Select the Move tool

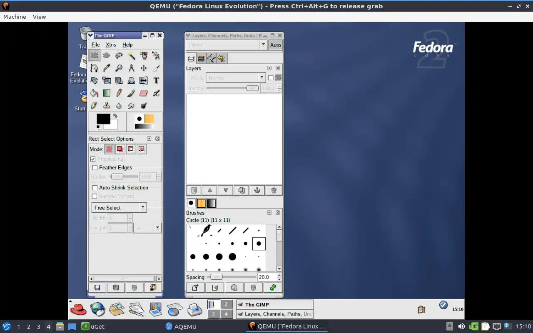144,68
